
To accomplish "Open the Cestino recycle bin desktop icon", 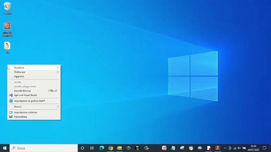I will click(7, 8).
